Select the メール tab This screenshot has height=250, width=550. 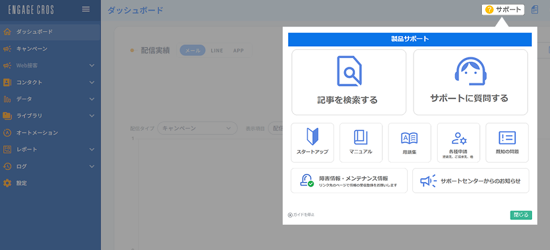[192, 51]
